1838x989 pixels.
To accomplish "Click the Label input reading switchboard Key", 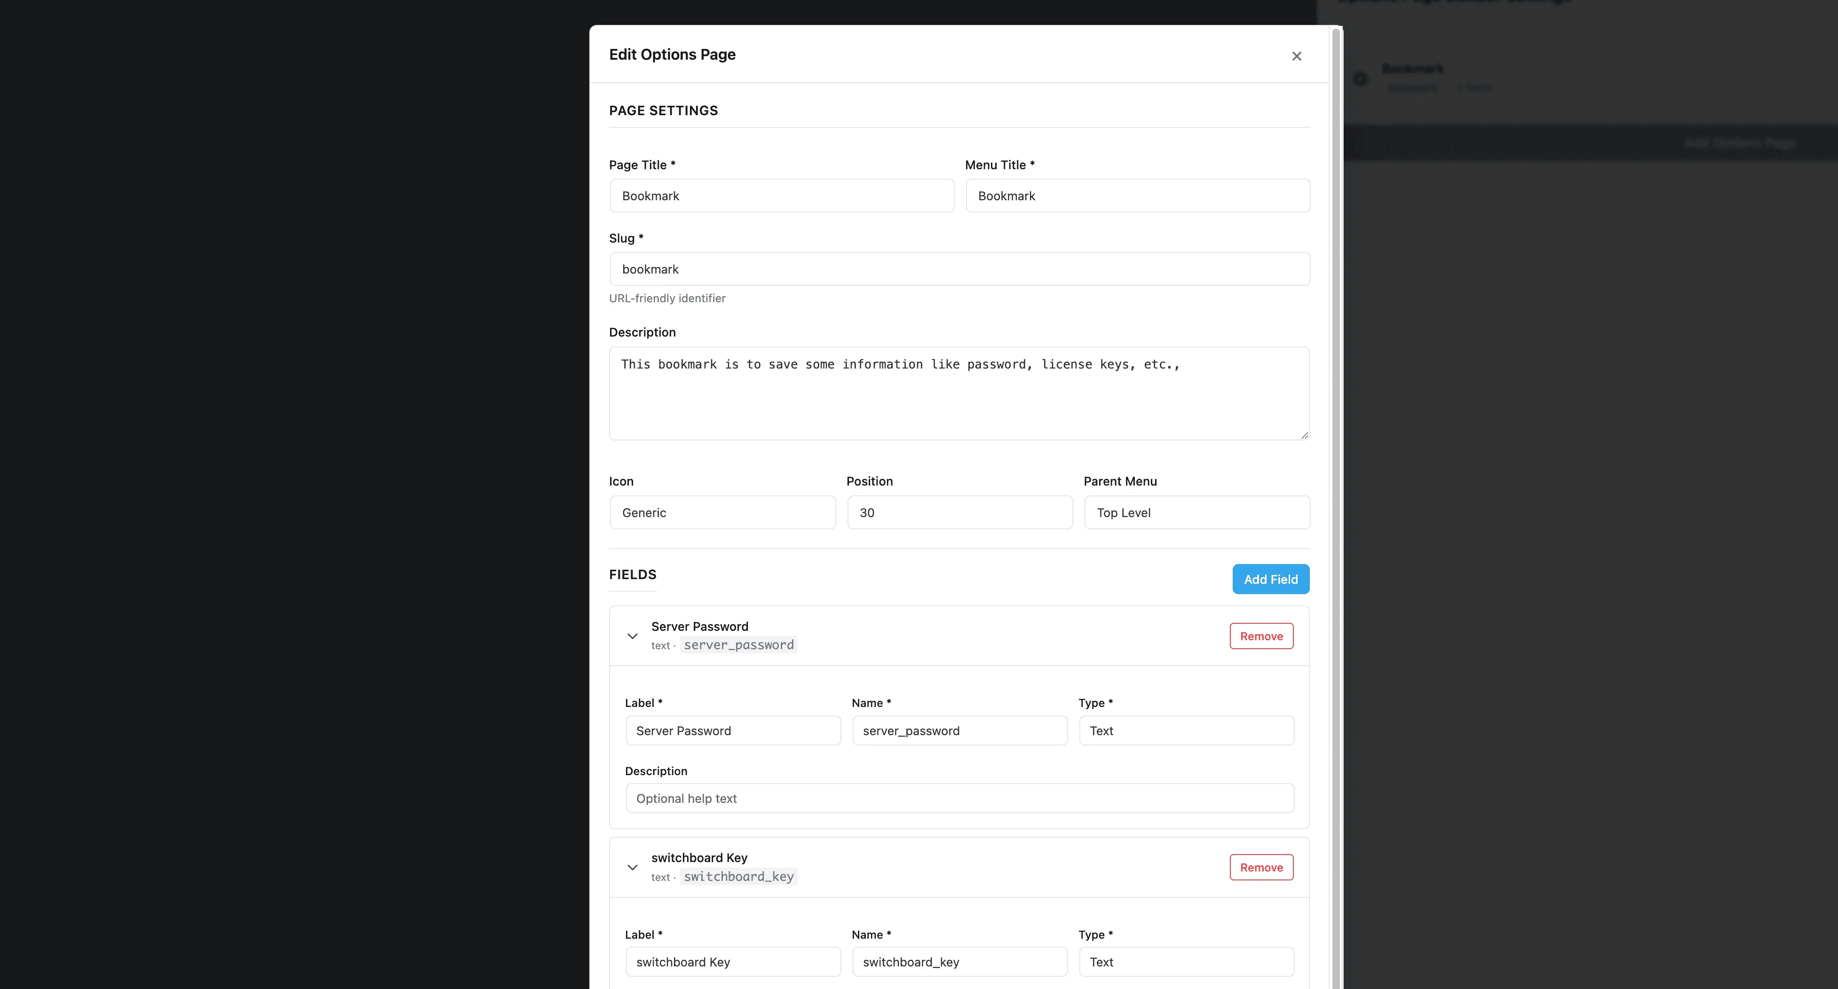I will [x=732, y=961].
